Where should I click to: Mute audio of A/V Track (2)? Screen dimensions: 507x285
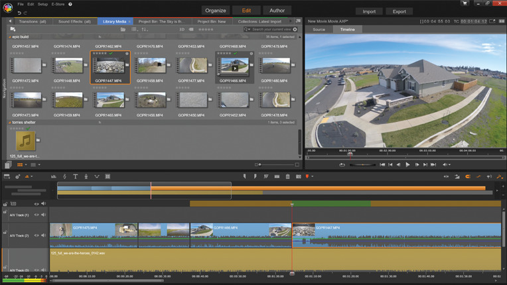pyautogui.click(x=44, y=235)
